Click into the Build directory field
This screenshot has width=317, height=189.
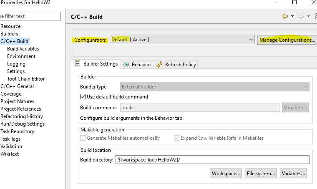212,159
